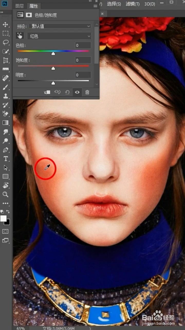Select the Brush tool
The width and height of the screenshot is (185, 330).
5,87
